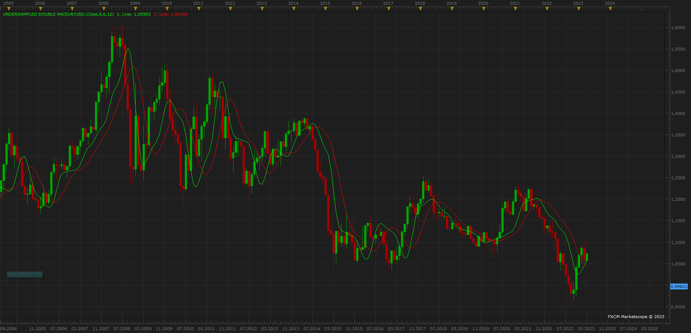Select the 2024 year marker triangle
This screenshot has height=333, width=691.
(x=610, y=9)
